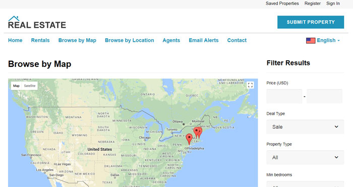Screen dimensions: 353x187
Task: Switch map to Map view
Action: point(16,86)
